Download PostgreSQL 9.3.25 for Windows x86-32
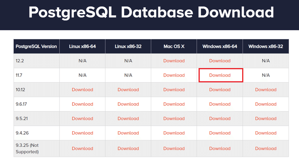299x158 pixels. [x=266, y=148]
